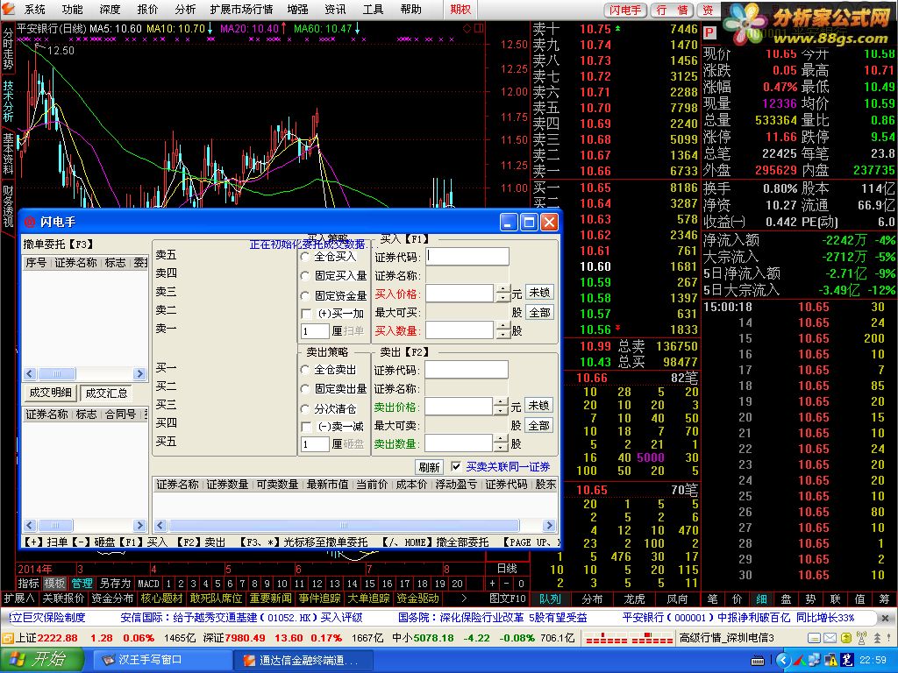This screenshot has height=673, width=898.
Task: Click the 期权 button in the menu bar
Action: [x=460, y=10]
